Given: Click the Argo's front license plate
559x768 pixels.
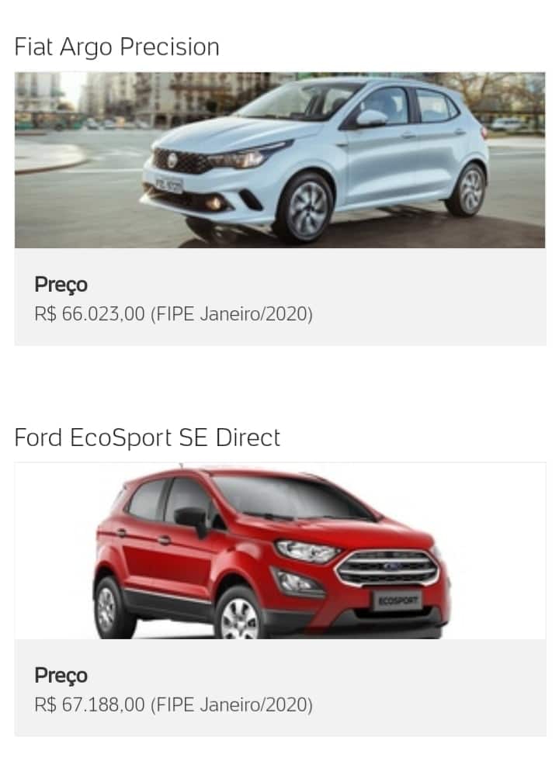Looking at the screenshot, I should coord(168,185).
